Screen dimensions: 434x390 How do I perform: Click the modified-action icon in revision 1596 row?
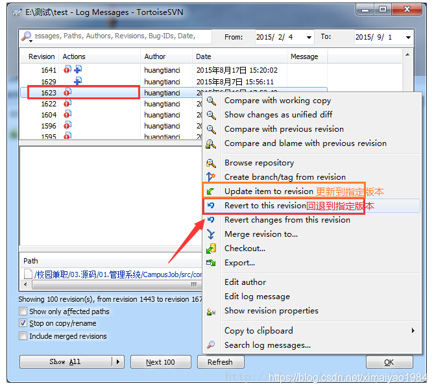[x=67, y=125]
